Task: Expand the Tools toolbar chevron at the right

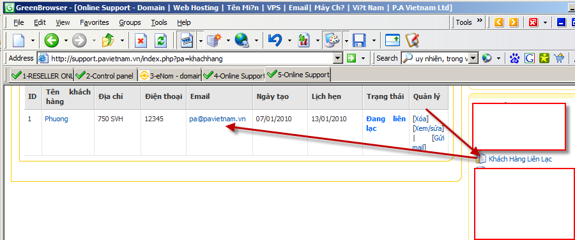Action: coord(479,21)
